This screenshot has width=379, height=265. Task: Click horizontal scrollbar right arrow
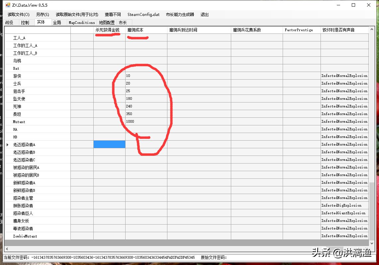coord(371,249)
